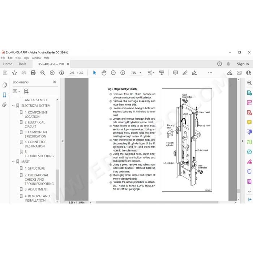Collapse the ELECTRICAL SYSTEM bookmark

pos(13,106)
